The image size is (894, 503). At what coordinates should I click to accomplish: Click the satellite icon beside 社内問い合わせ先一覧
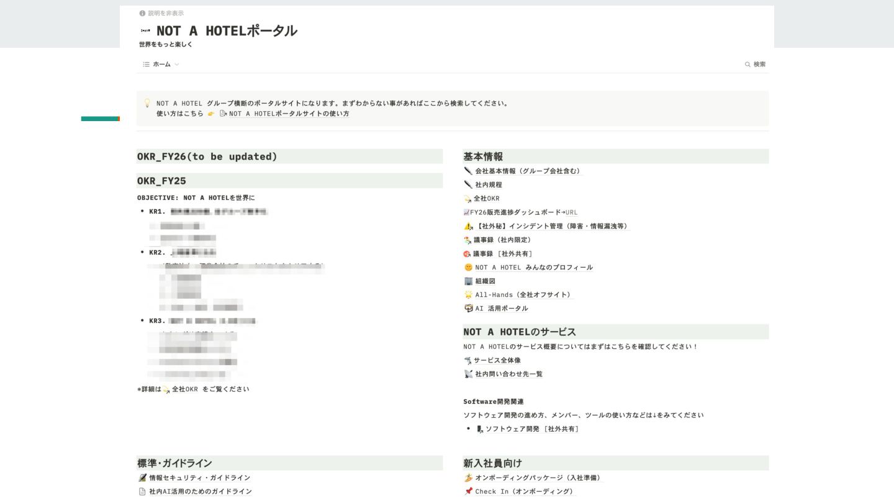468,374
